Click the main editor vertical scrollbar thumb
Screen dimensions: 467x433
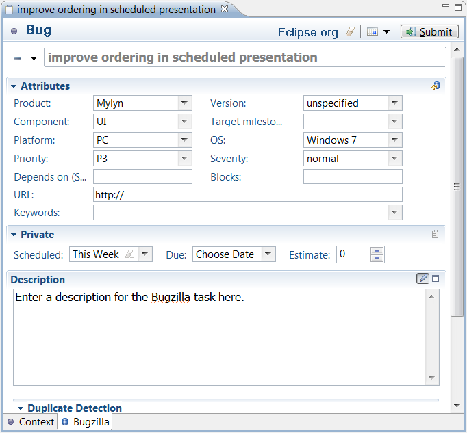457,187
